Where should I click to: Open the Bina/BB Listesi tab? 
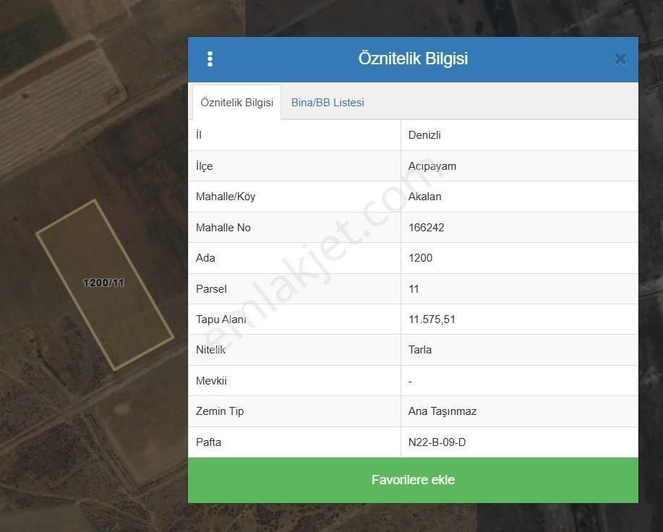click(x=328, y=103)
